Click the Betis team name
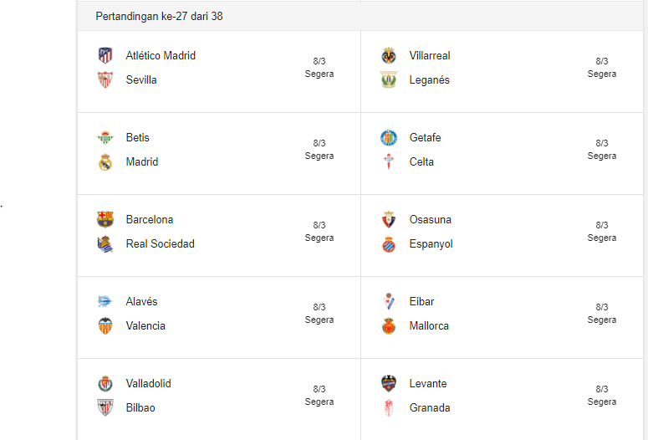Screen dimensions: 648x440 coord(138,138)
